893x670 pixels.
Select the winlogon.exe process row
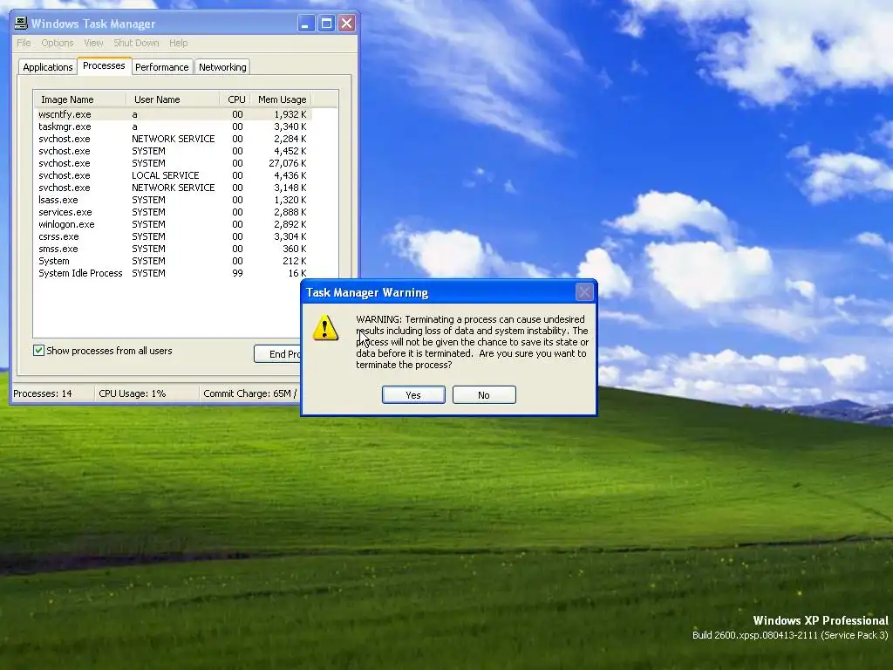tap(173, 224)
